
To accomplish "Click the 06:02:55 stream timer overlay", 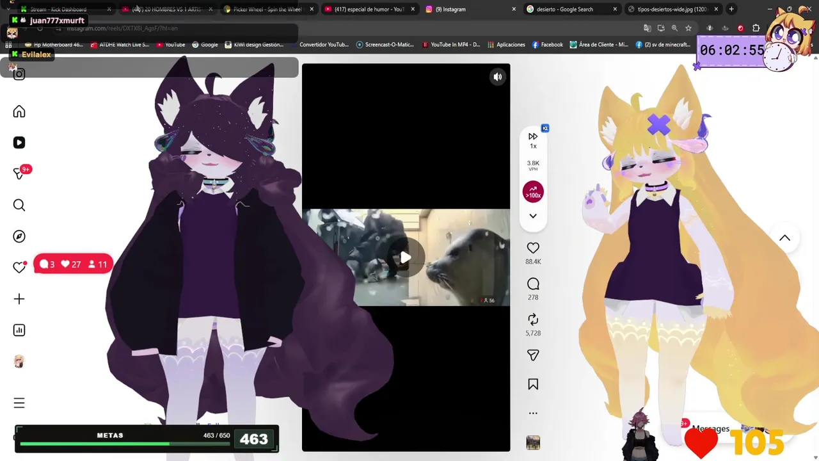I will [731, 51].
